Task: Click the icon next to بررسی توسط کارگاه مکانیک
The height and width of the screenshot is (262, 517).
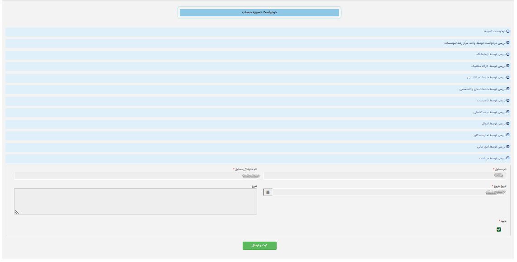Action: [x=507, y=66]
